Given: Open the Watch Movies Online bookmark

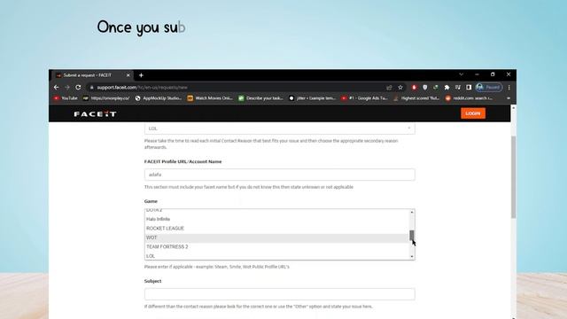Looking at the screenshot, I should coord(210,98).
